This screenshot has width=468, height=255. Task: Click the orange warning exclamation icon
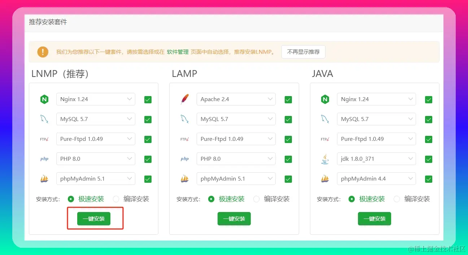coord(43,52)
